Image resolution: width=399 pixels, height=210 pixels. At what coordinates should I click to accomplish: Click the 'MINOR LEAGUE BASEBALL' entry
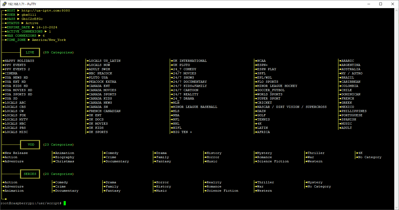point(195,107)
